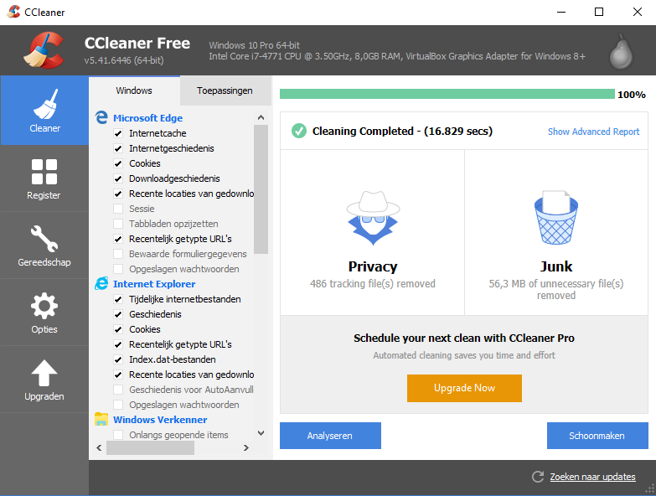Open the Gereedschap wrench icon
Screen dimensions: 656x496
click(x=44, y=239)
